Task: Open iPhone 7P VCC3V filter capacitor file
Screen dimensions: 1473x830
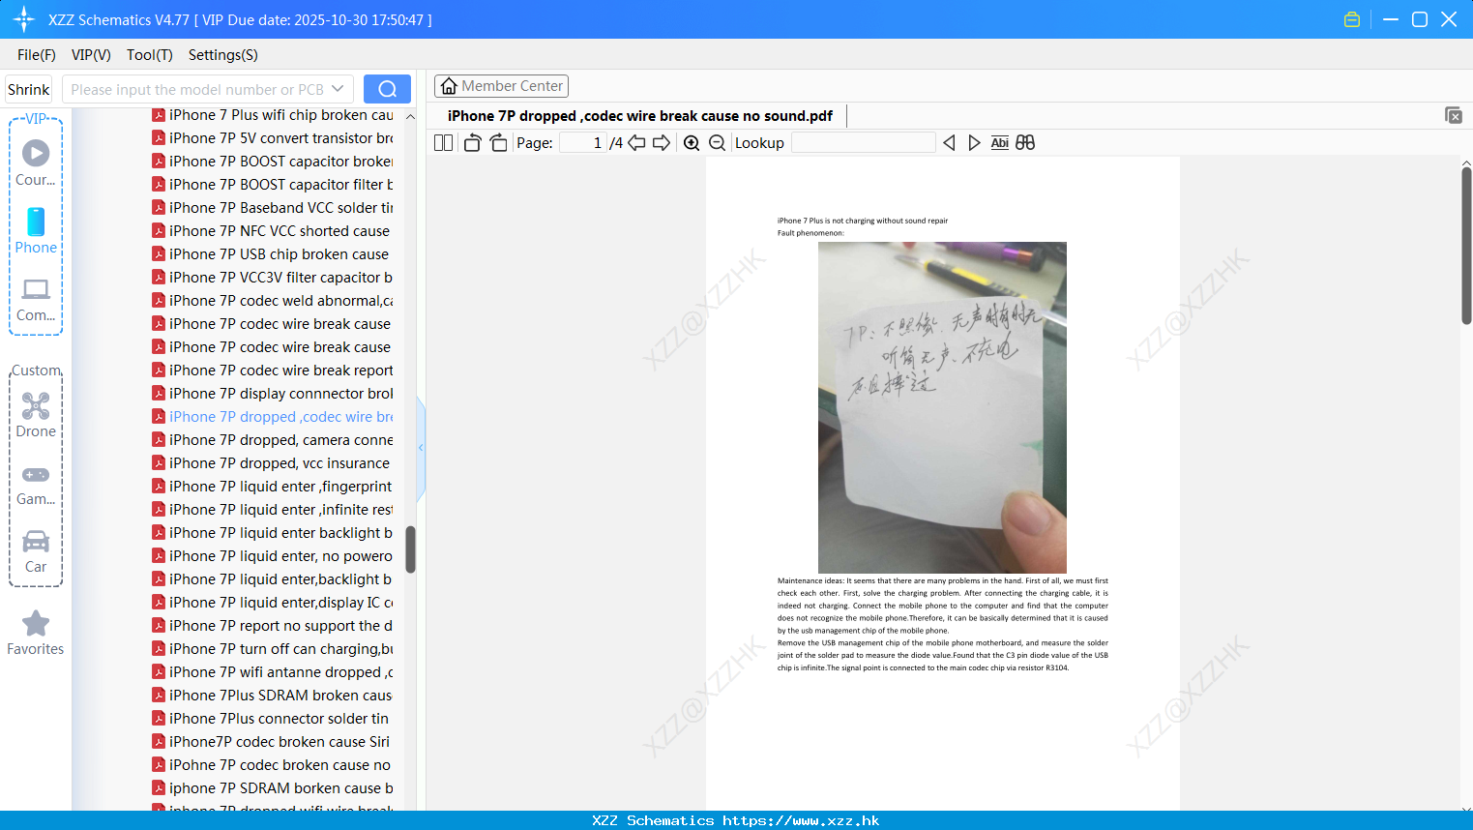Action: [x=273, y=278]
